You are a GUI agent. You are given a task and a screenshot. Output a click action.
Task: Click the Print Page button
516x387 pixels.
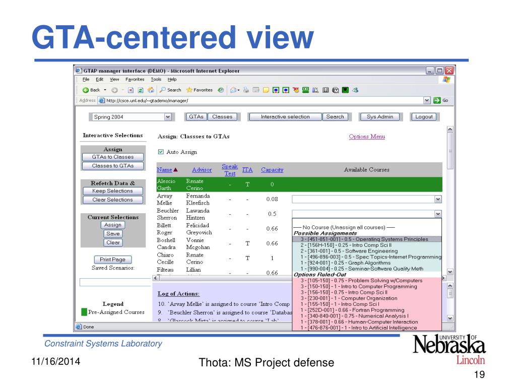coord(112,260)
